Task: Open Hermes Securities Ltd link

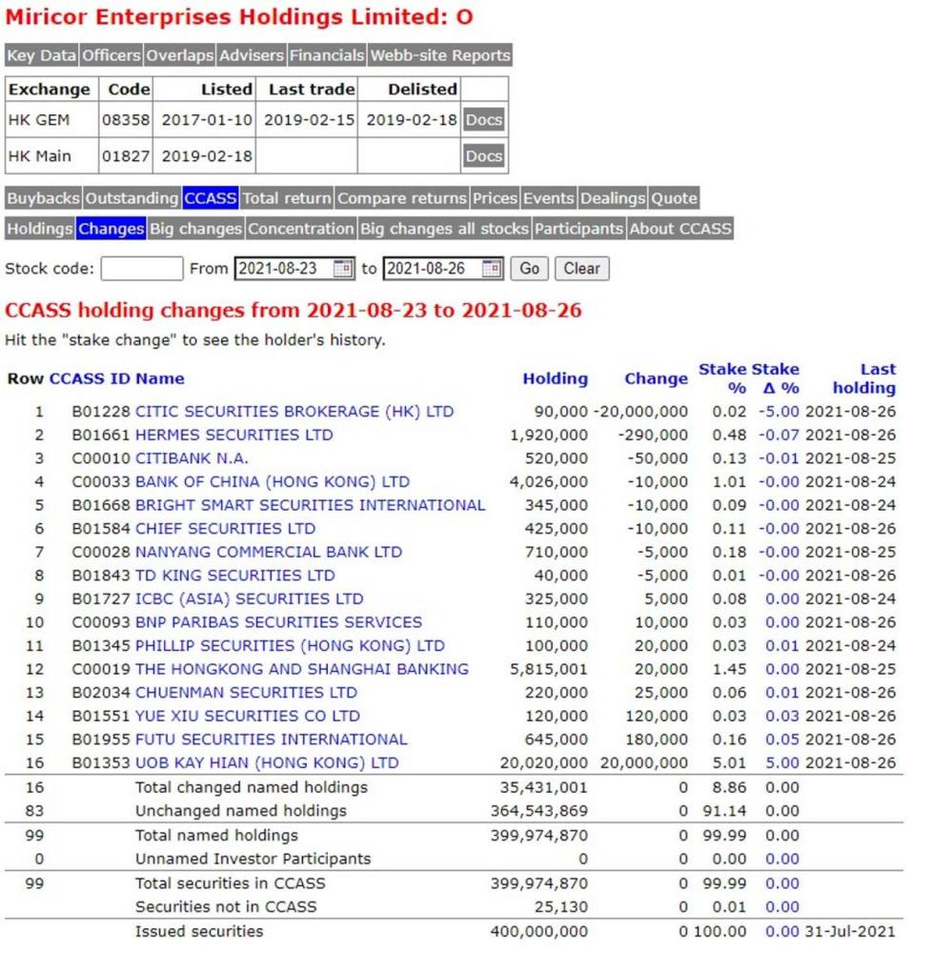Action: [233, 436]
